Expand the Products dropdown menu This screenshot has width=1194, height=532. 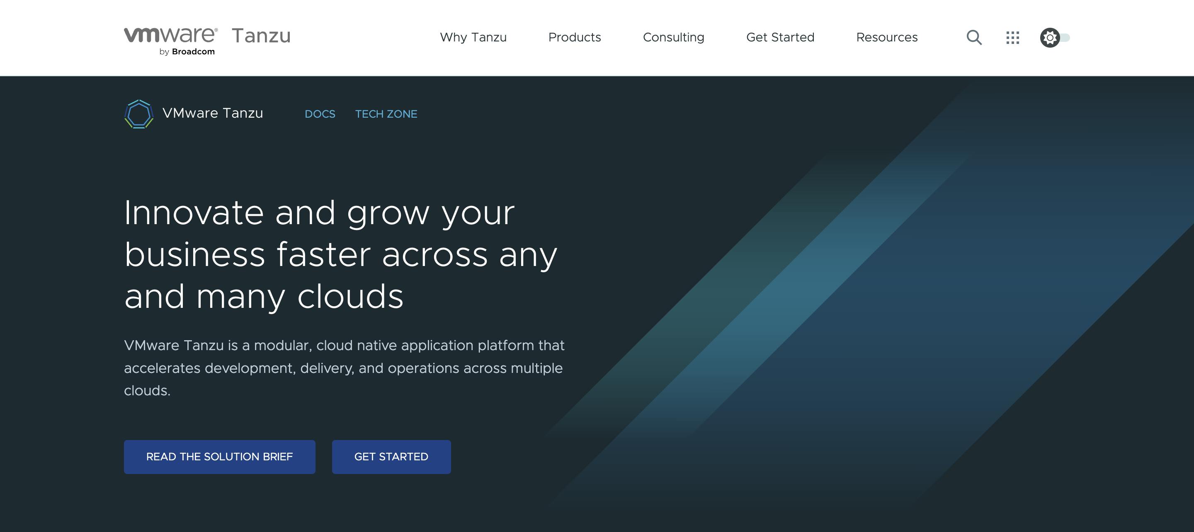575,37
